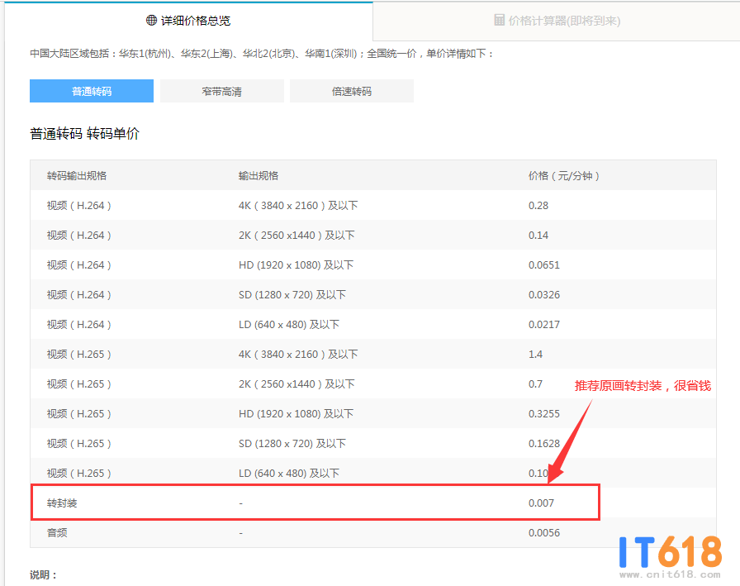The image size is (740, 586).
Task: Click the H.264 4K (3840 x 2160) specification
Action: [x=297, y=205]
